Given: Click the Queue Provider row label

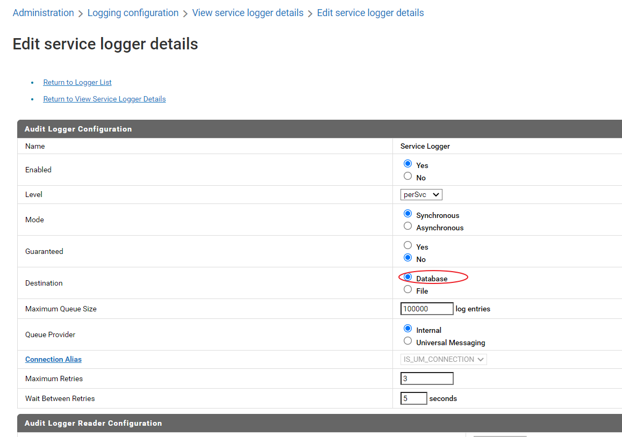Looking at the screenshot, I should [x=50, y=334].
